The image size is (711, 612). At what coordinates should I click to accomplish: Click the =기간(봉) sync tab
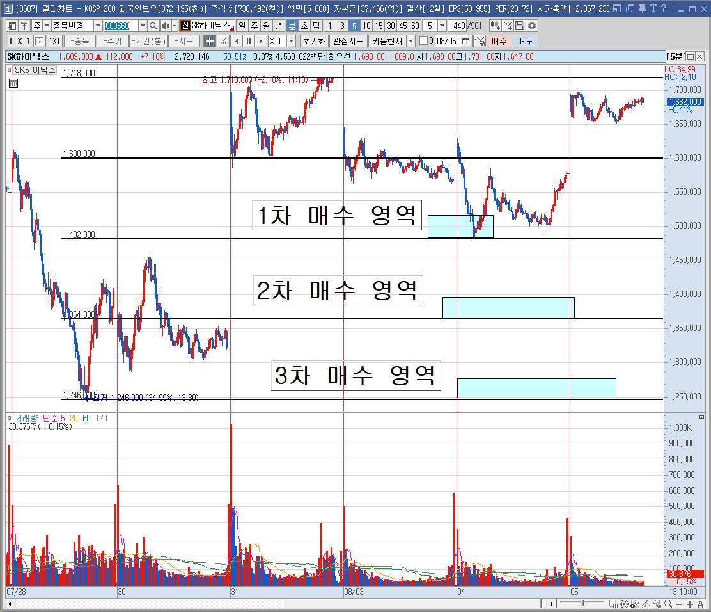148,42
